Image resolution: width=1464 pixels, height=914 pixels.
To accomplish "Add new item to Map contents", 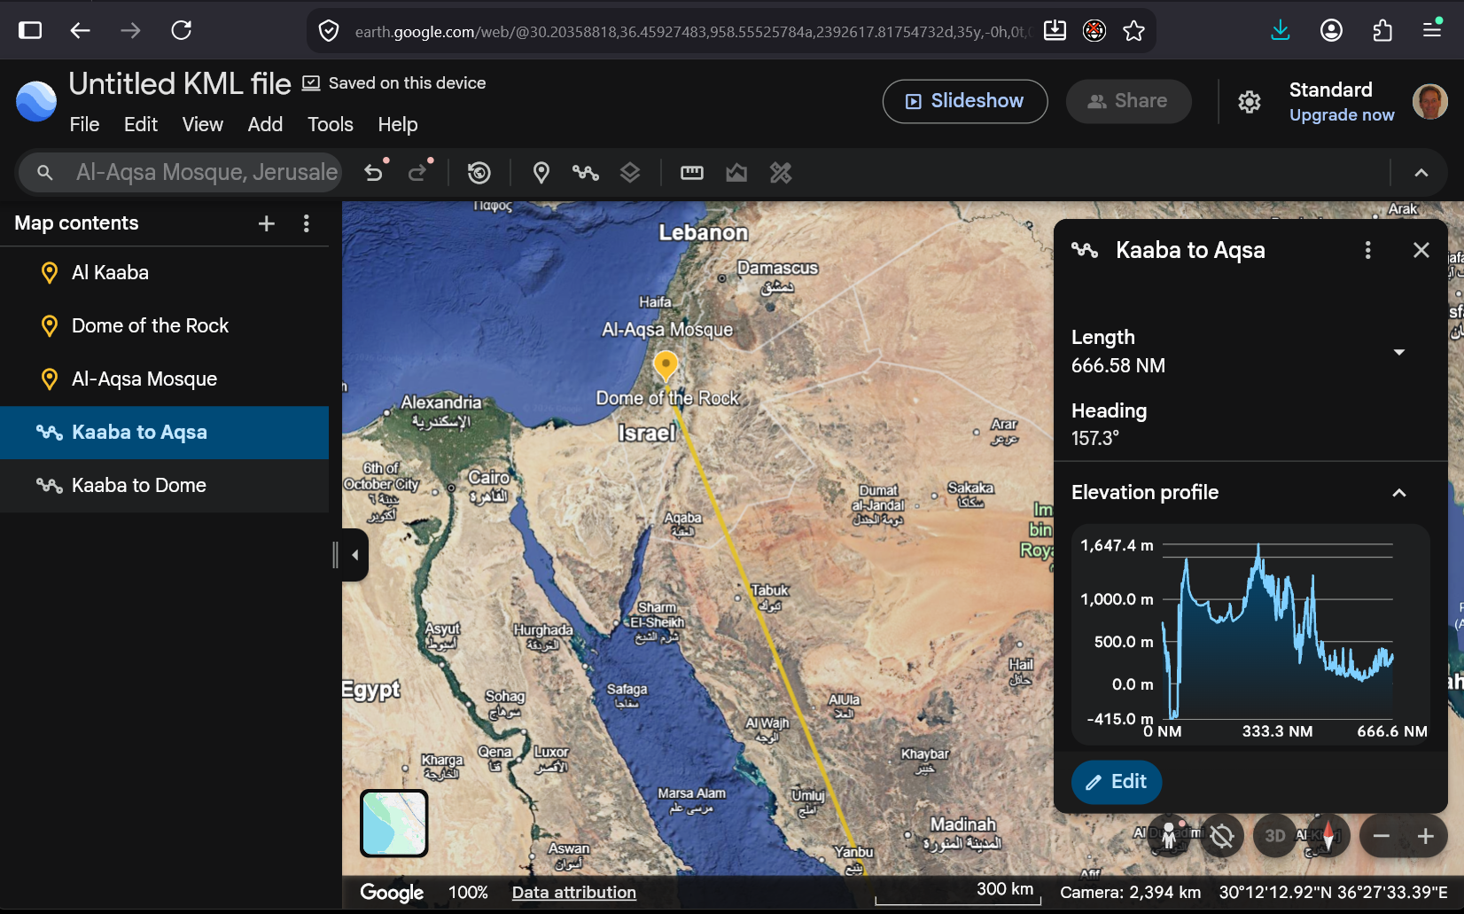I will tap(267, 223).
